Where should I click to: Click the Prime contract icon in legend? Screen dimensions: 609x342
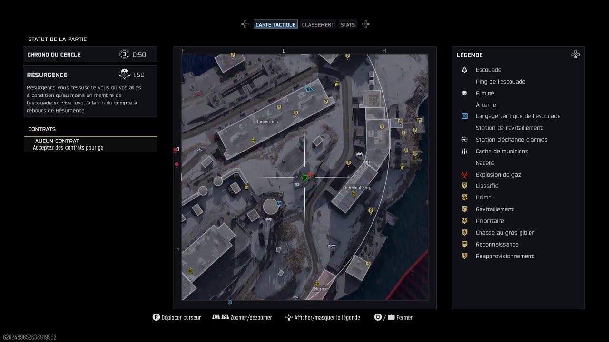click(464, 198)
